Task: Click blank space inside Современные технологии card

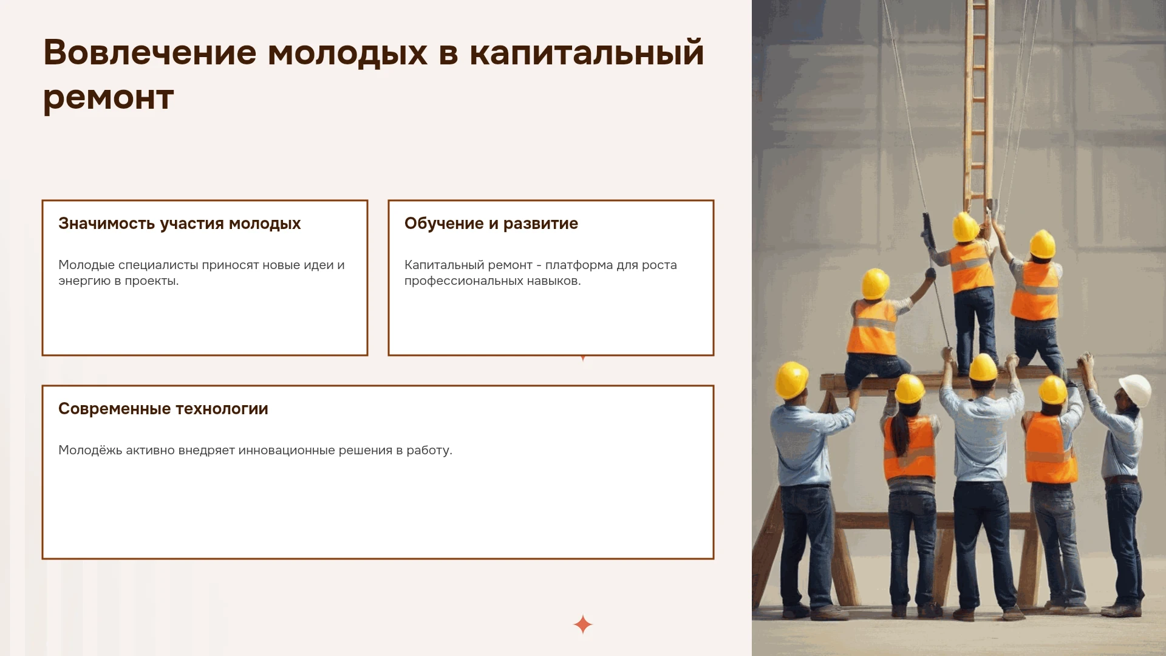Action: pos(378,510)
